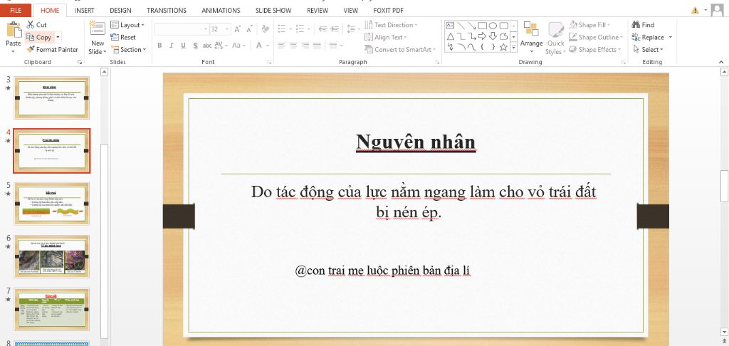Select the 5-Point Star shape
729x346 pixels.
(503, 47)
